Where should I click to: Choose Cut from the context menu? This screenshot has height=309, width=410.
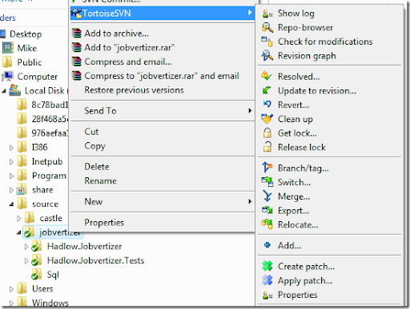pyautogui.click(x=162, y=132)
